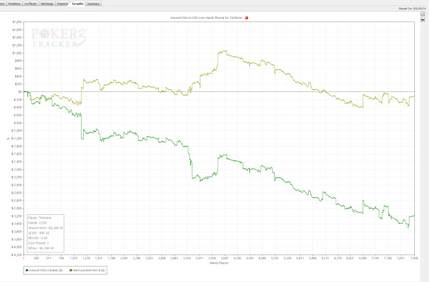The width and height of the screenshot is (429, 282).
Task: Click the $/100 line in stats box
Action: (39, 233)
